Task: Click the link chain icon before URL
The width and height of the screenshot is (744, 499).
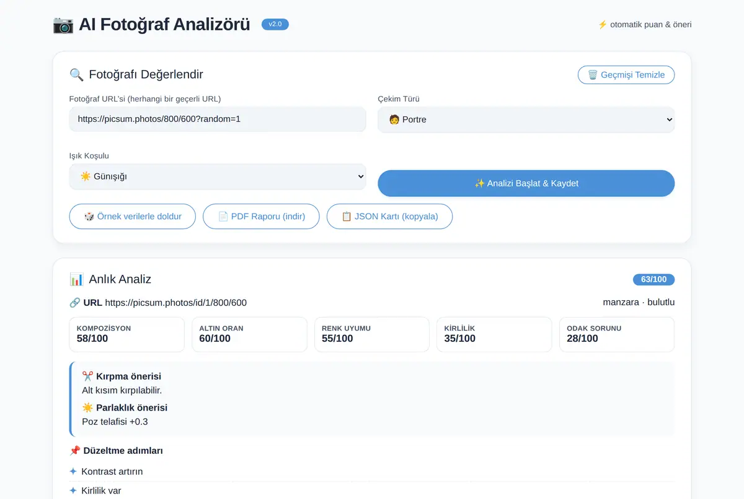Action: tap(75, 303)
